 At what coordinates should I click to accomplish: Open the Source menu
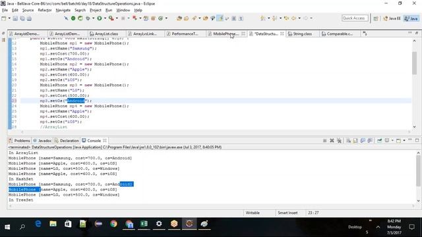pyautogui.click(x=28, y=11)
